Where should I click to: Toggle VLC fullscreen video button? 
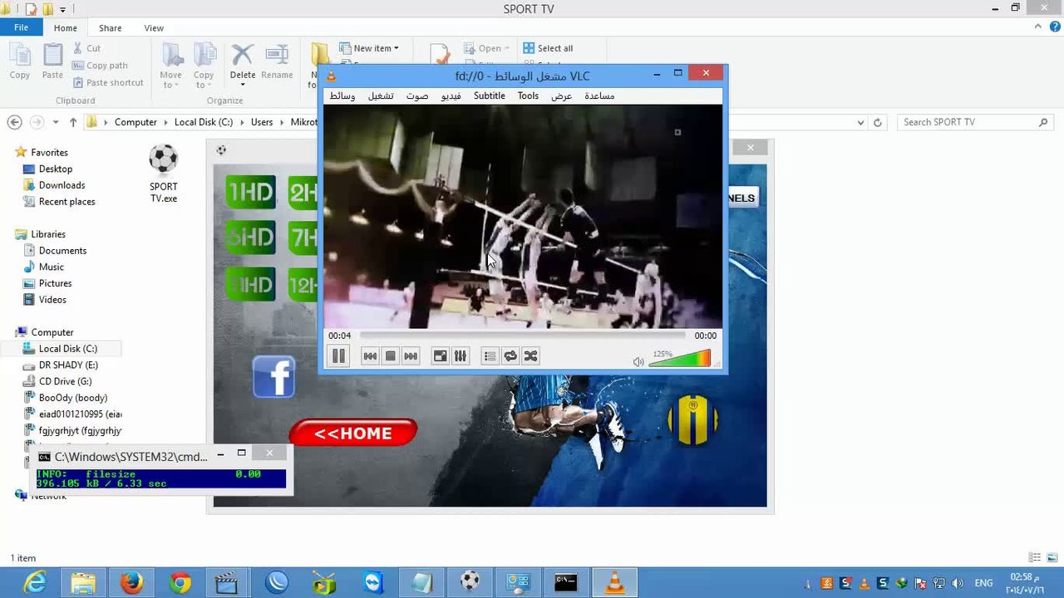[441, 356]
